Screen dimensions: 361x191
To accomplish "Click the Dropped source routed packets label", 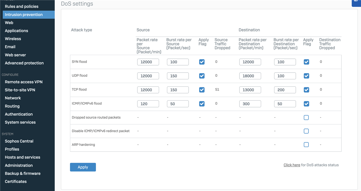I will [x=96, y=117].
